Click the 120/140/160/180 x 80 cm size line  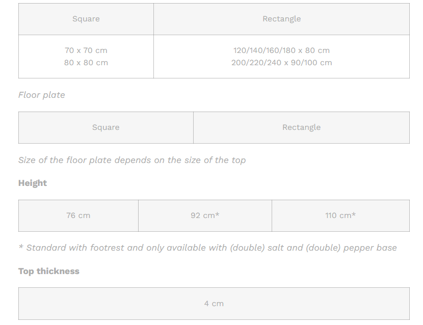(x=281, y=50)
